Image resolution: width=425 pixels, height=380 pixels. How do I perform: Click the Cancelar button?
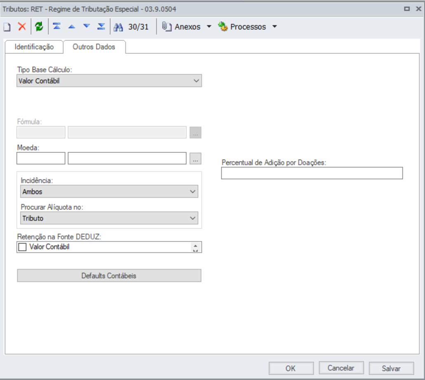341,368
